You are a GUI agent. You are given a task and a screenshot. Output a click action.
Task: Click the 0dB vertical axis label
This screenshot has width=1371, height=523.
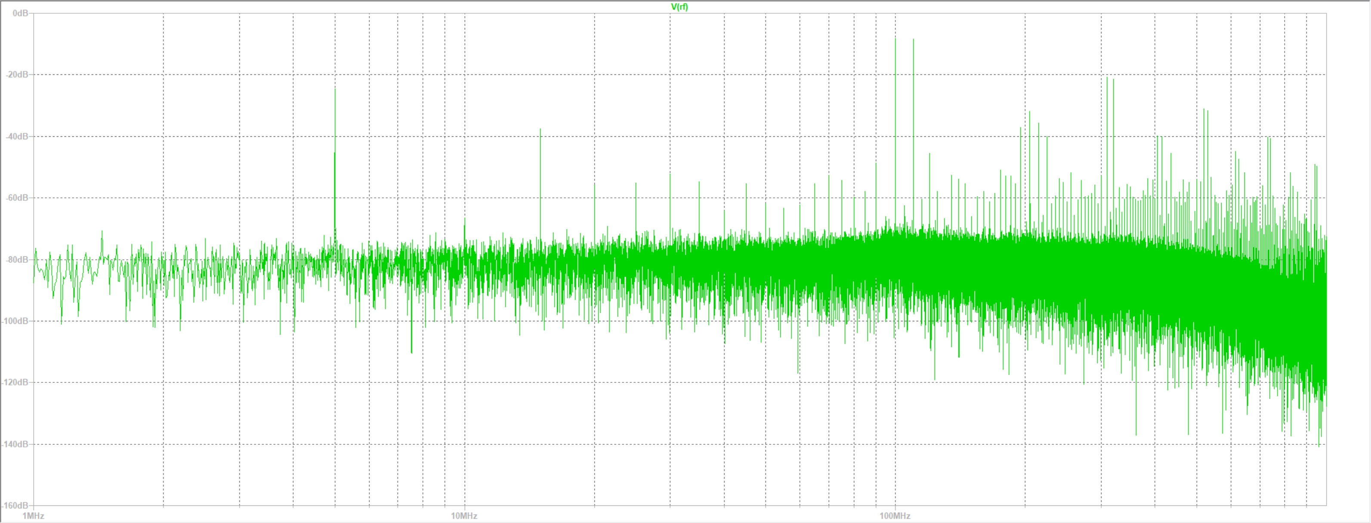coord(20,13)
